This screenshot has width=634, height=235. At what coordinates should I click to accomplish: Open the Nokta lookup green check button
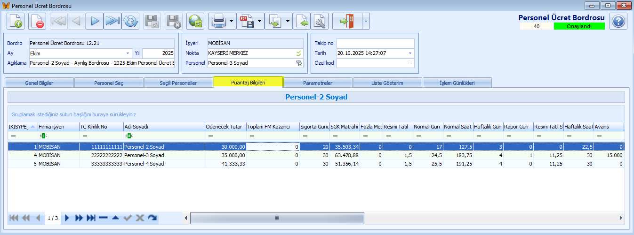(x=298, y=53)
